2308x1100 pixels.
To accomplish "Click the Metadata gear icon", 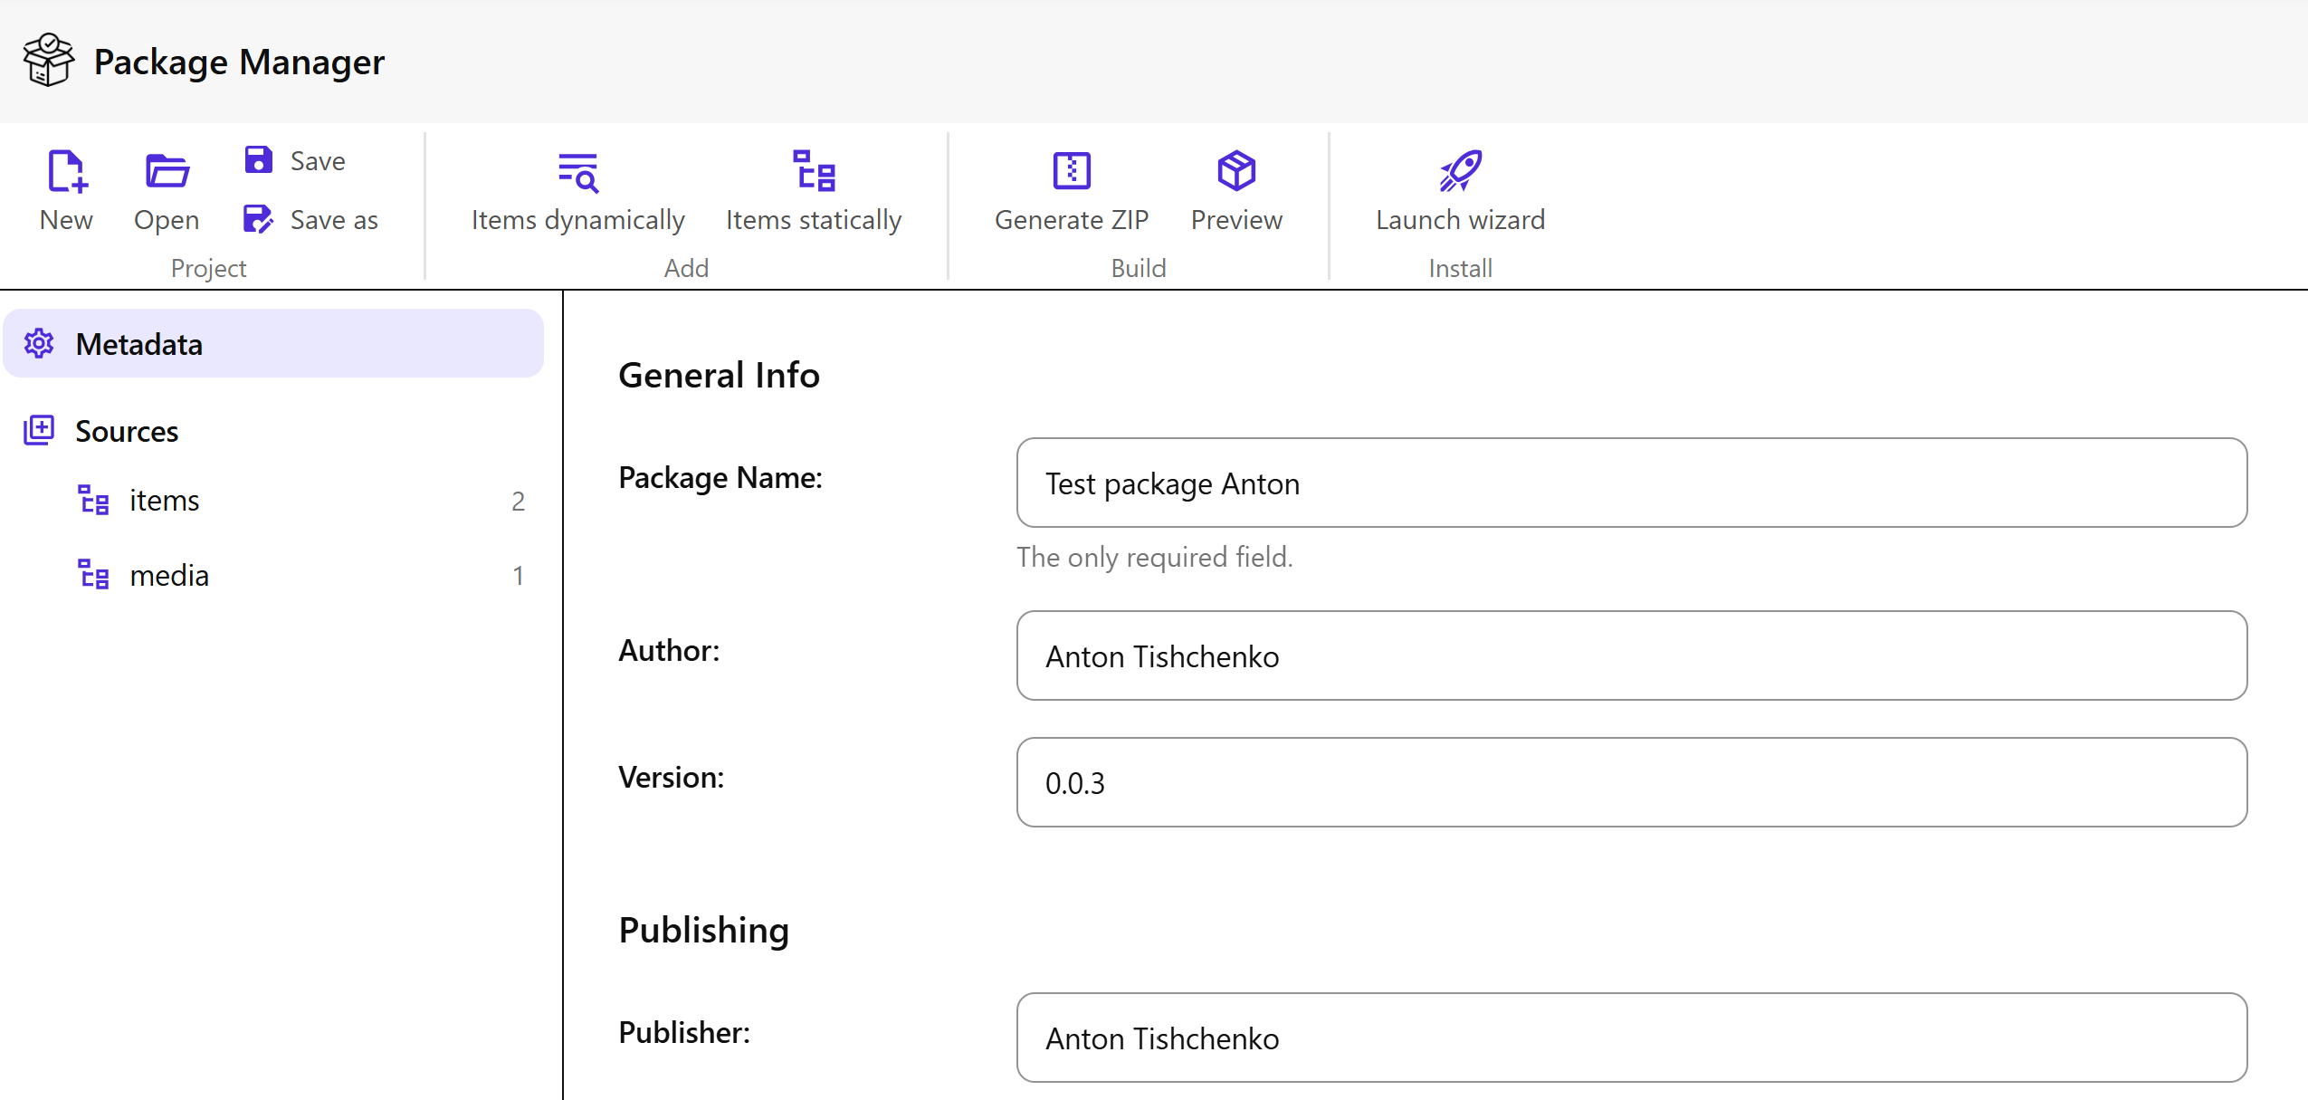I will pos(39,344).
